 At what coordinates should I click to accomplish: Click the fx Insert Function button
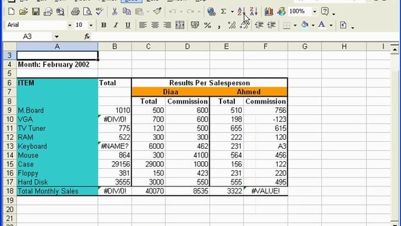click(x=87, y=36)
